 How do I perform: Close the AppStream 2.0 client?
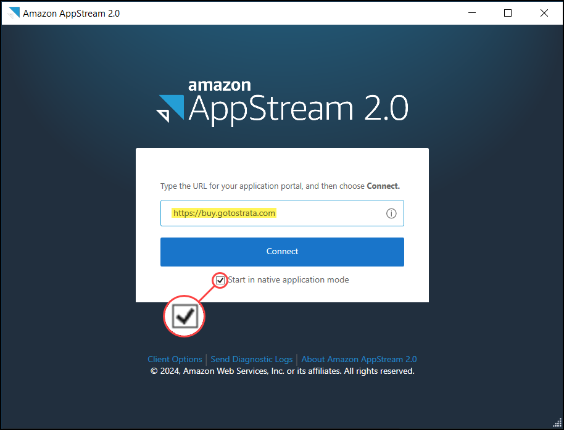(544, 12)
